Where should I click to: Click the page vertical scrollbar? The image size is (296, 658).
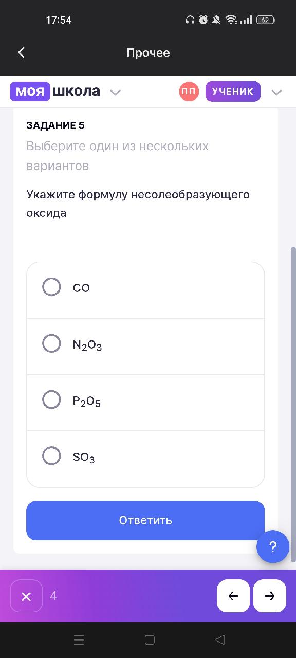point(293,404)
